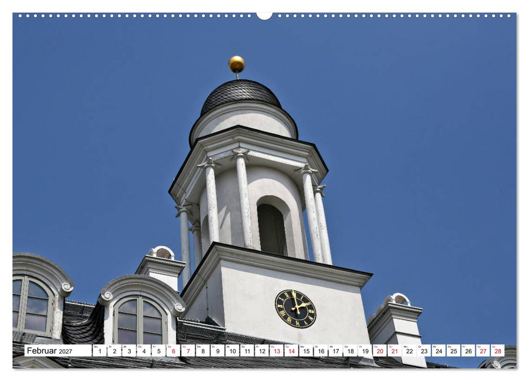The width and height of the screenshot is (529, 381).
Task: Select red date 27 cell
Action: point(483,351)
